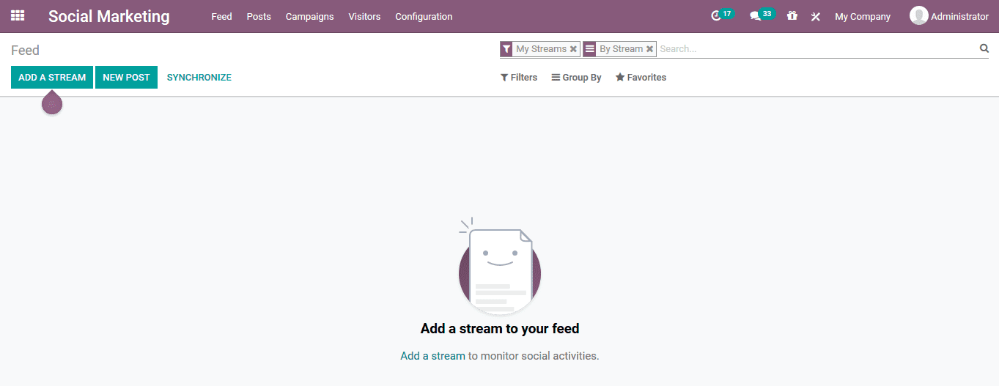The height and width of the screenshot is (386, 999).
Task: Open the Campaigns menu
Action: pos(309,16)
